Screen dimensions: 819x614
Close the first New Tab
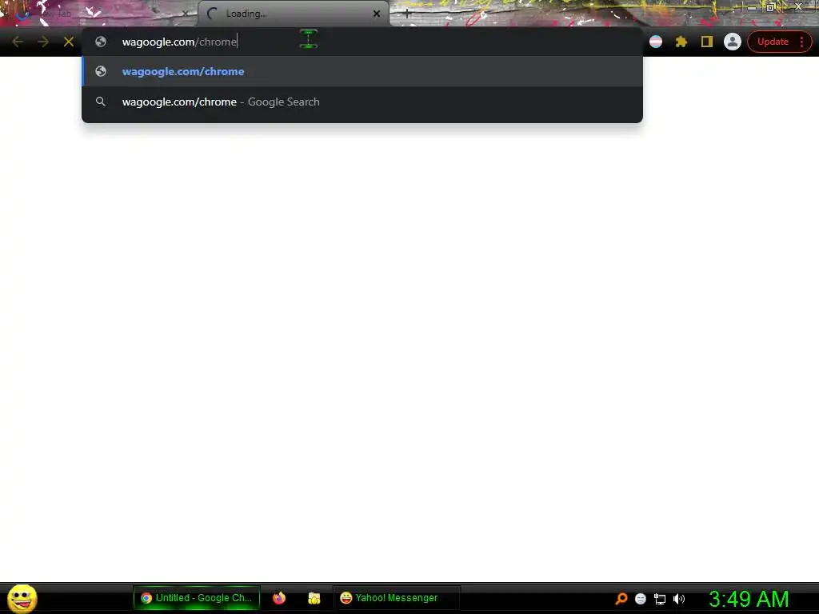(x=185, y=14)
